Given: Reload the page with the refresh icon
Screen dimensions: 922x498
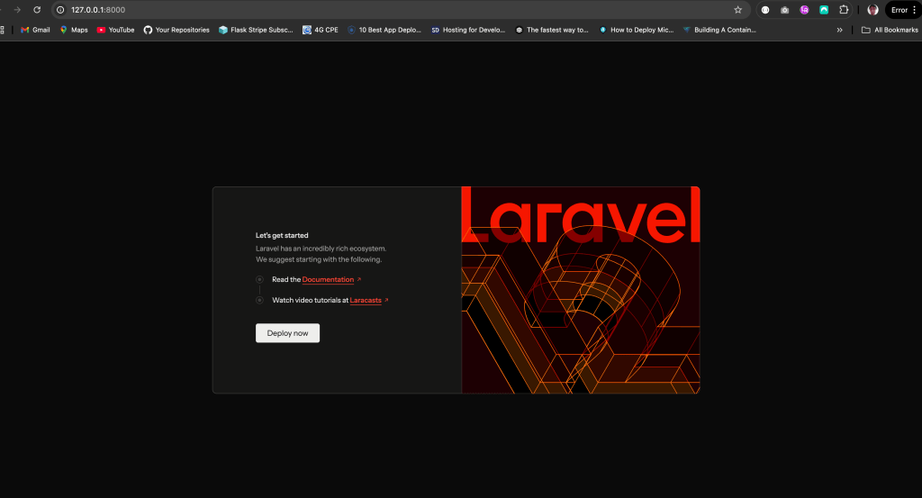Looking at the screenshot, I should (x=37, y=10).
